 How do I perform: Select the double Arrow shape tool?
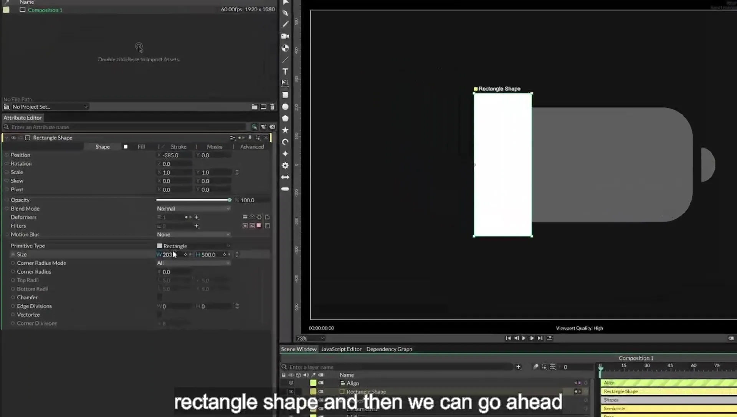[x=285, y=177]
